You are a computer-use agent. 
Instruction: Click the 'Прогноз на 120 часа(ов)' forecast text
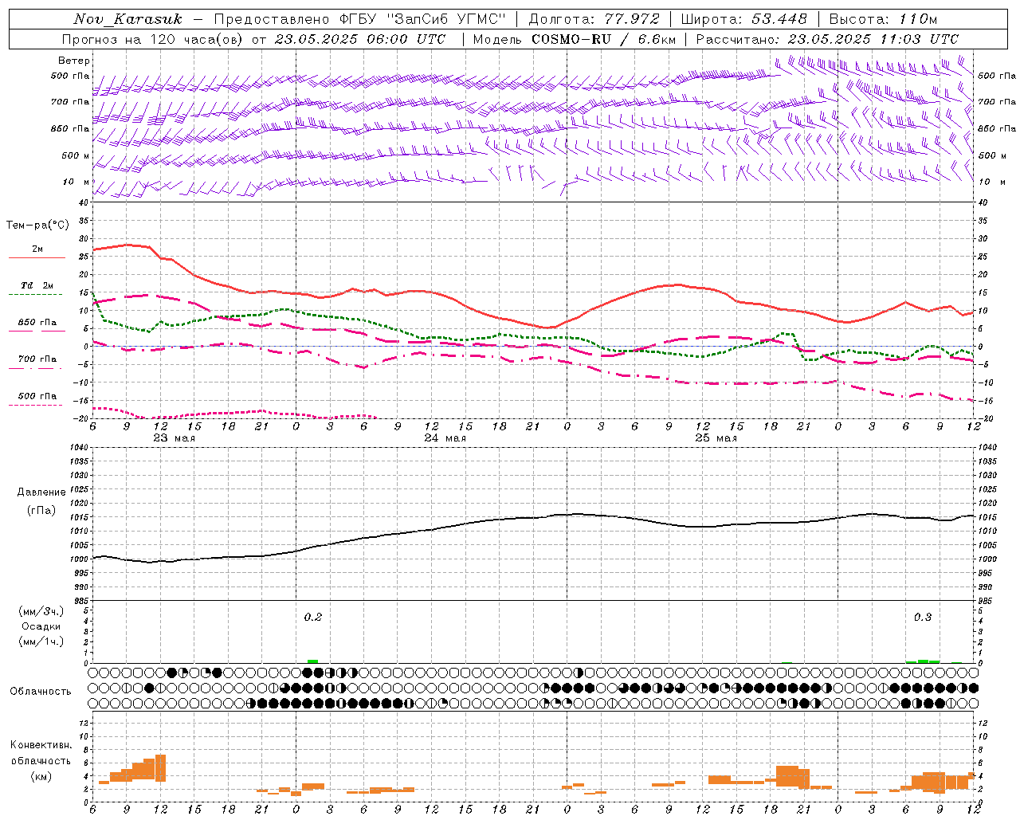coord(154,39)
